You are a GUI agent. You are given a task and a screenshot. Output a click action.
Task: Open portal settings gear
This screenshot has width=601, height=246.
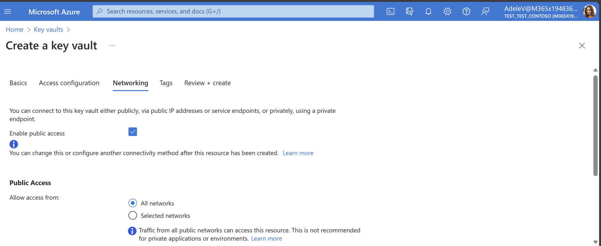click(x=447, y=12)
